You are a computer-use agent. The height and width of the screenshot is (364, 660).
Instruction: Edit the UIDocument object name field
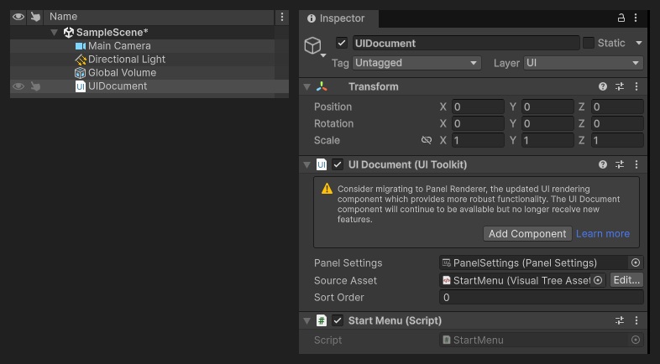(466, 43)
